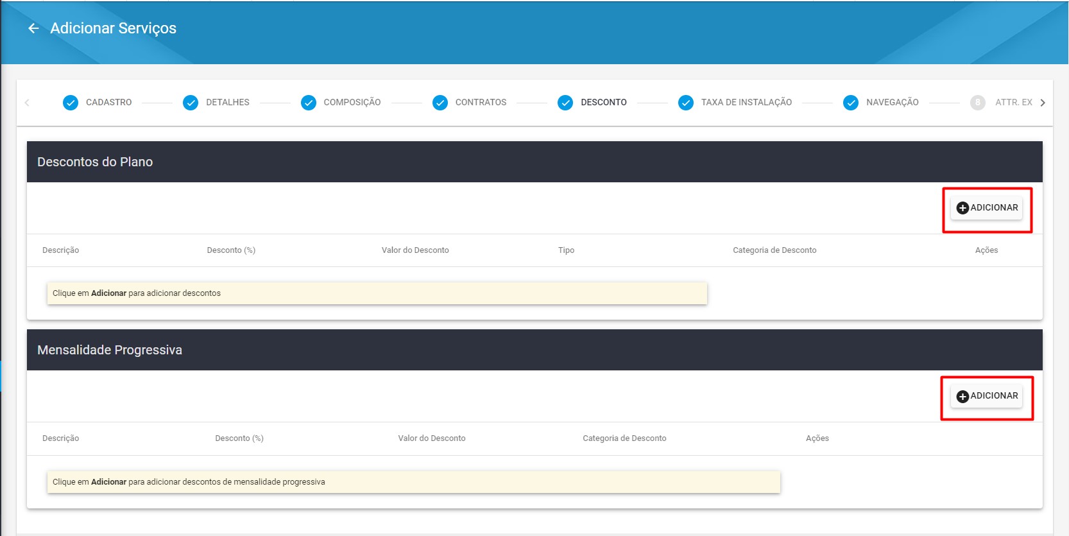Viewport: 1069px width, 536px height.
Task: Click the DETALHES step checkmark icon
Action: pos(191,103)
